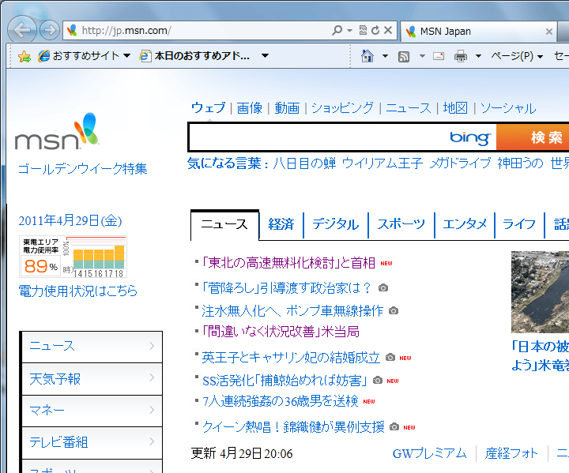This screenshot has height=473, width=569.
Task: Select the 経済 tab
Action: coord(281,224)
